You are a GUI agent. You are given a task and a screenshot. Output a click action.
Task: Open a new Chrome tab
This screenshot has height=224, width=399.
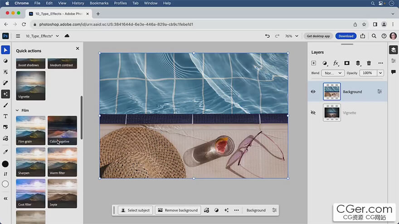point(98,14)
